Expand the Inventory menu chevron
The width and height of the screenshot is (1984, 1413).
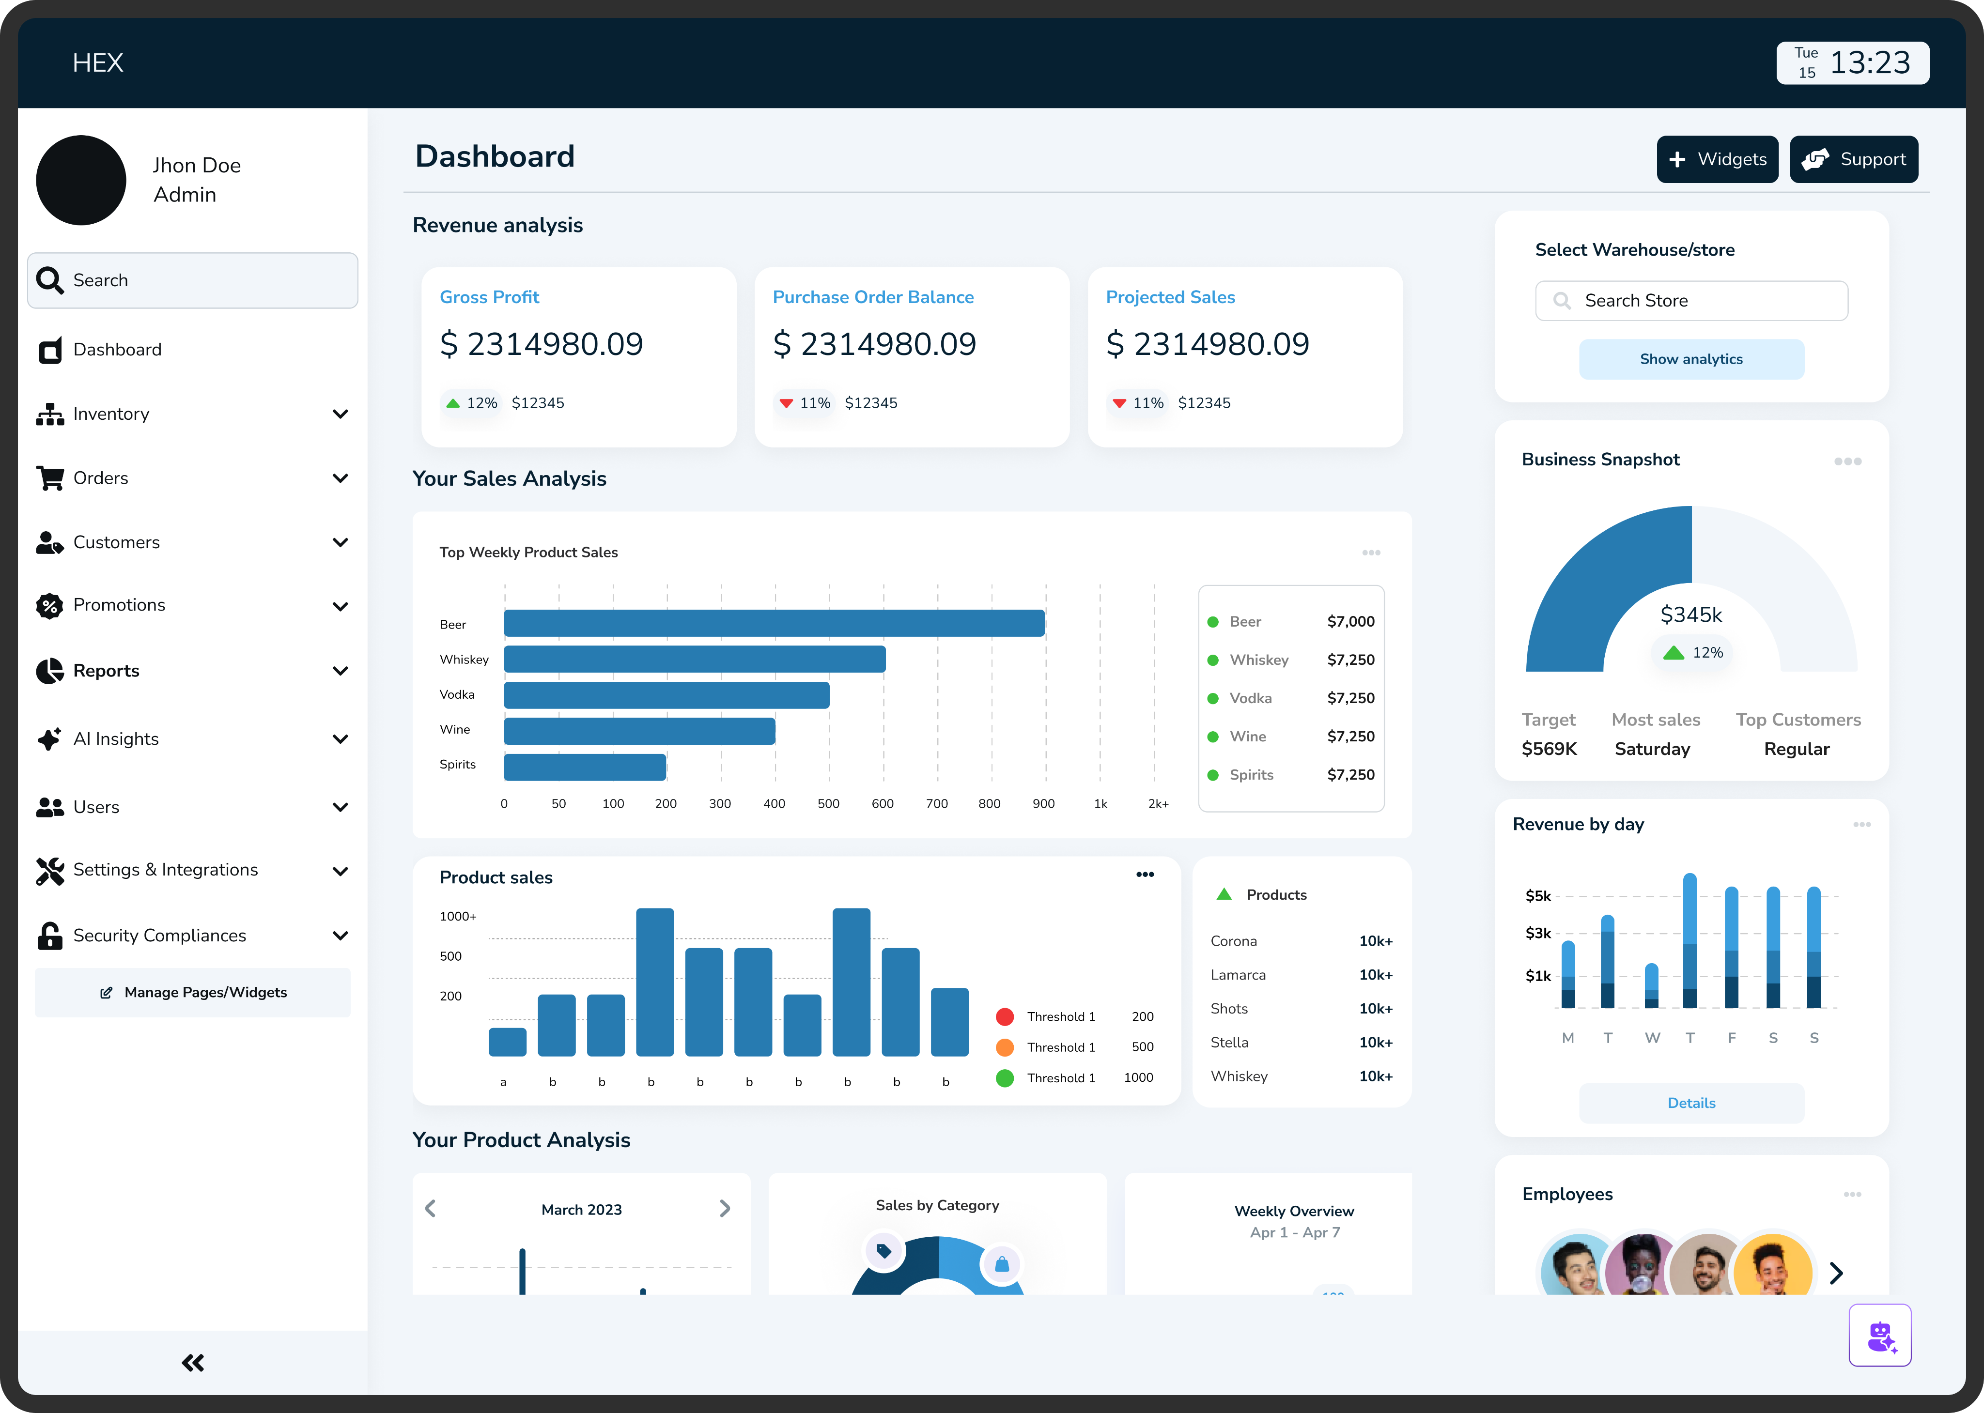click(340, 414)
